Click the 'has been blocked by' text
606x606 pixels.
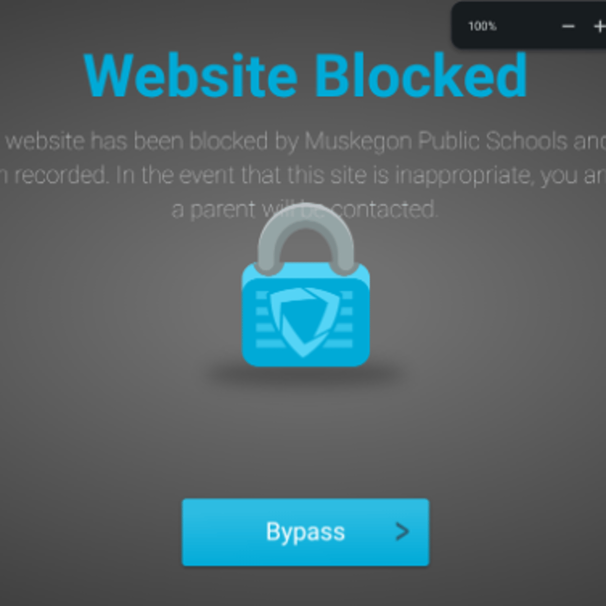[x=179, y=141]
